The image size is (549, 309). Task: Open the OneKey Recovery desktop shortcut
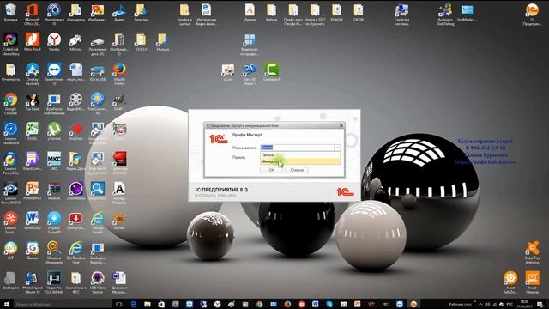click(x=33, y=74)
